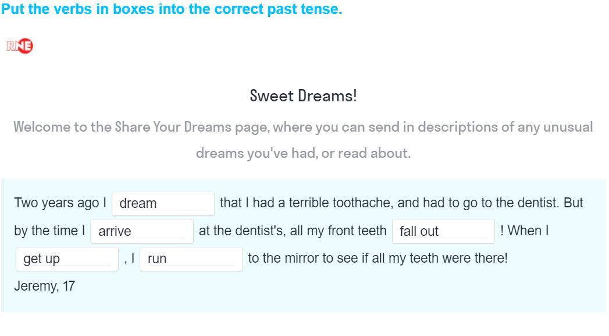The image size is (609, 336).
Task: Click 'at the dentist's, all my front teeth'
Action: click(x=293, y=231)
